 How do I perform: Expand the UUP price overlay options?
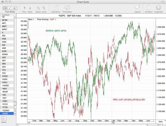click(56, 20)
